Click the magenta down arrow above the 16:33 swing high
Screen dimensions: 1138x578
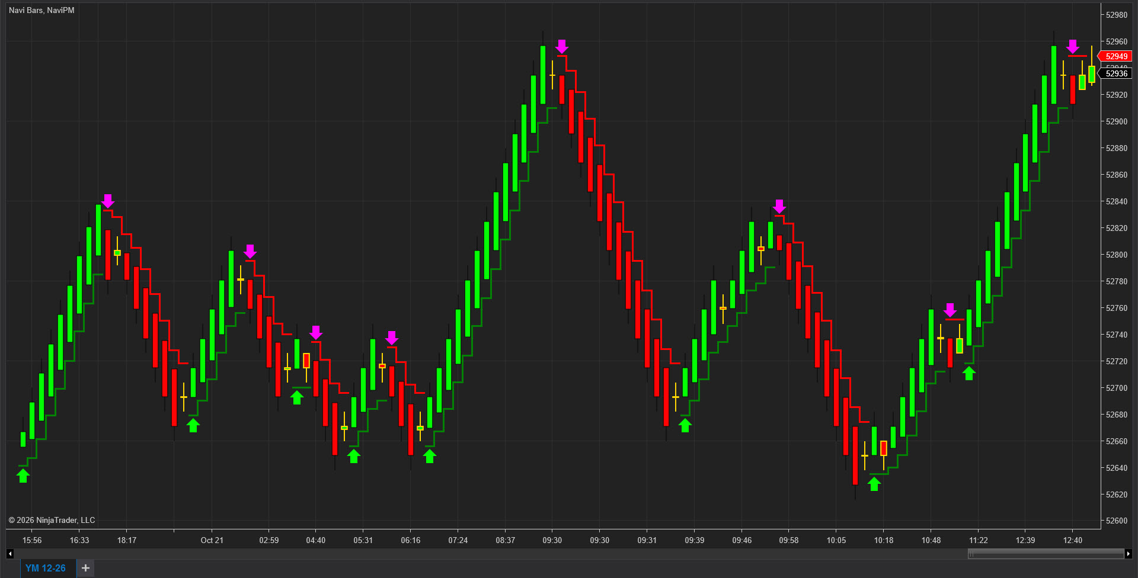pyautogui.click(x=107, y=201)
